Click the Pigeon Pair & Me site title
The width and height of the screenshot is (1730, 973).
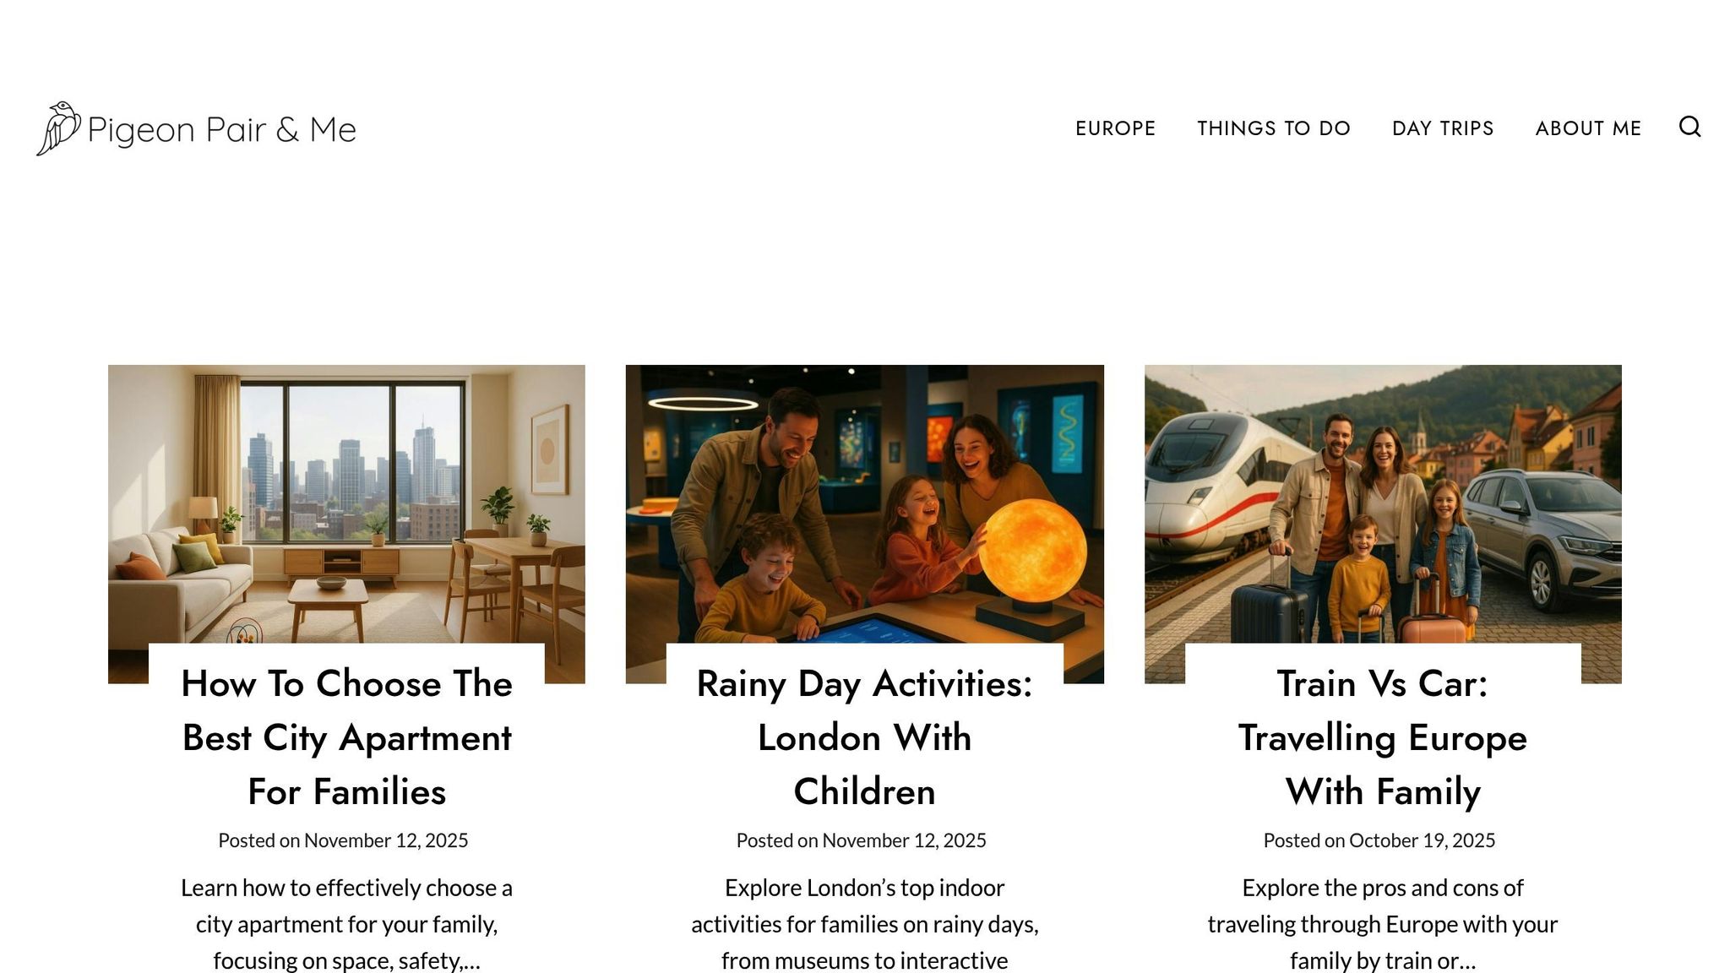222,130
